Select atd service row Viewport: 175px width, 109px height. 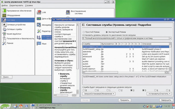[x=126, y=59]
